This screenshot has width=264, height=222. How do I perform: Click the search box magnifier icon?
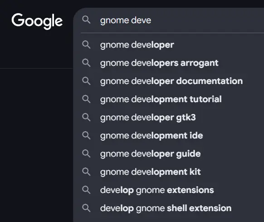point(86,20)
